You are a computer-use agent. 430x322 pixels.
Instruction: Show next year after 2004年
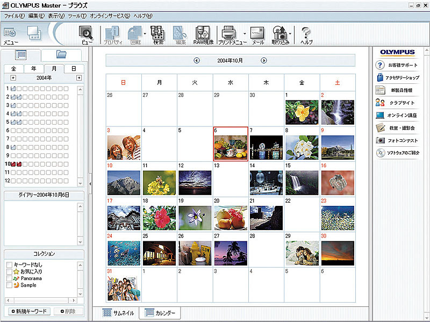tap(79, 78)
